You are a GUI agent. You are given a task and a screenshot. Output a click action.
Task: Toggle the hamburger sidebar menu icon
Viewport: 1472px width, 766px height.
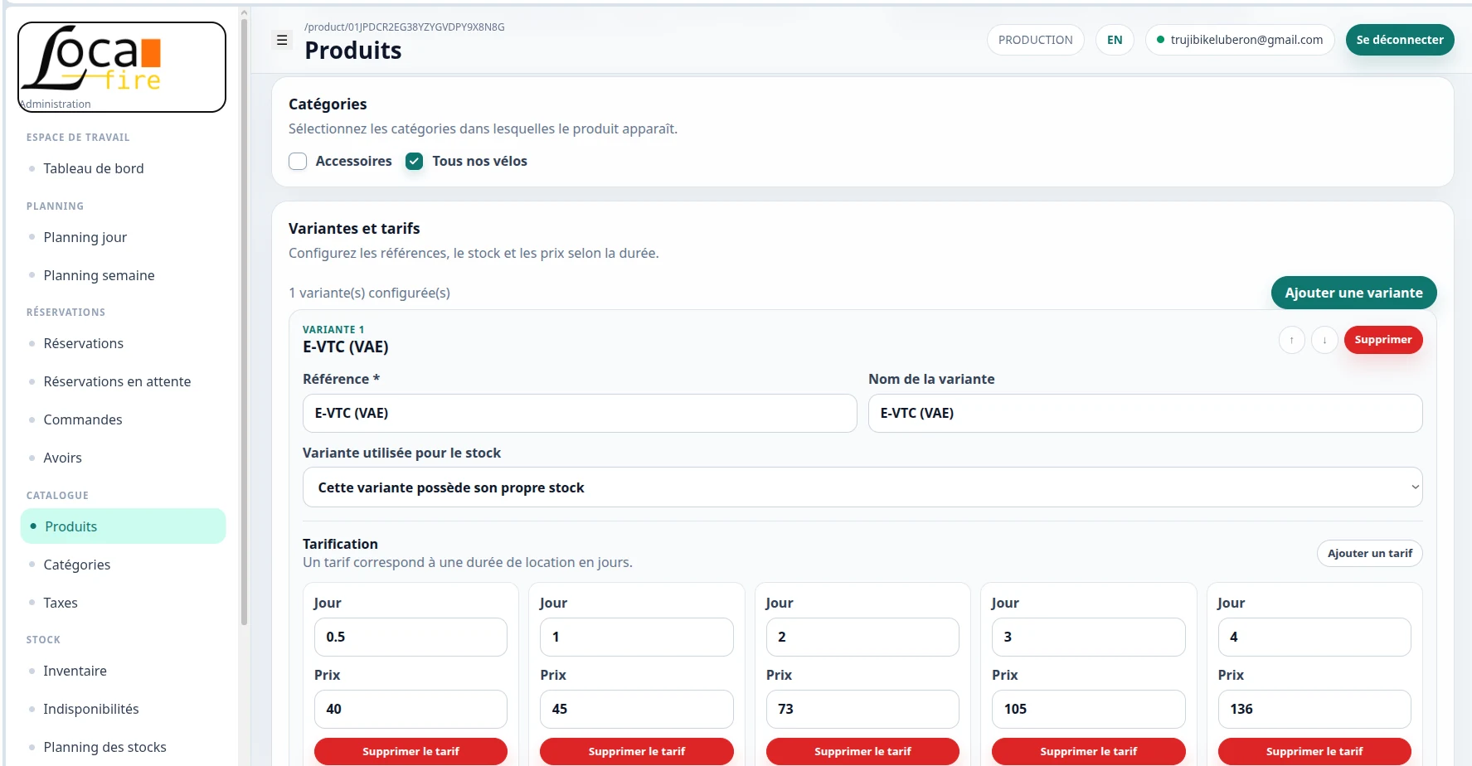(x=282, y=40)
